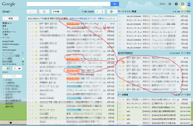Viewport: 193px width, 126px height.
Task: Open the Notes label
Action: (x=5, y=47)
